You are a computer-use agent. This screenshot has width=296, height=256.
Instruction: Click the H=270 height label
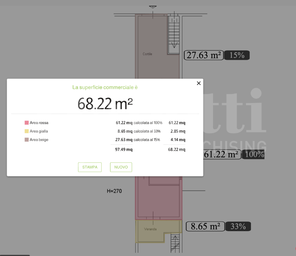pos(113,191)
